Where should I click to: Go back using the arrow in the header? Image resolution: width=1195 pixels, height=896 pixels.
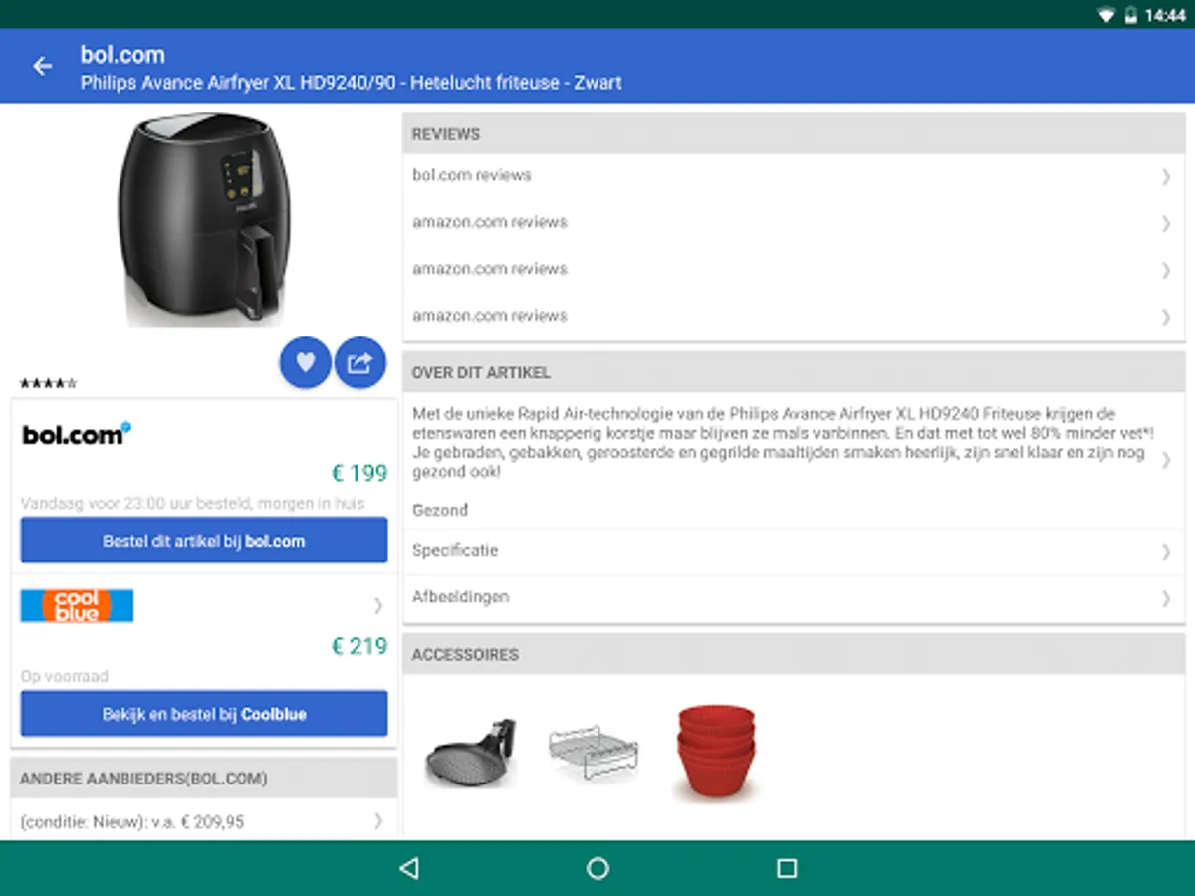[42, 66]
